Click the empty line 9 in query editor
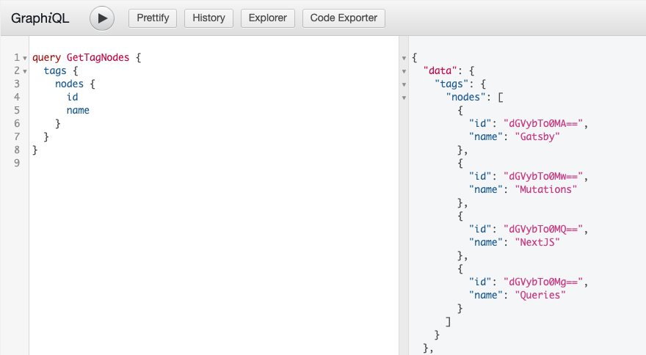This screenshot has width=646, height=355. 147,164
